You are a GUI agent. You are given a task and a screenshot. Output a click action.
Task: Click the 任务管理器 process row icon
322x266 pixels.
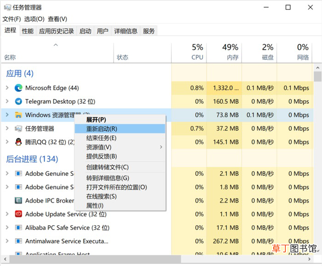click(19, 128)
